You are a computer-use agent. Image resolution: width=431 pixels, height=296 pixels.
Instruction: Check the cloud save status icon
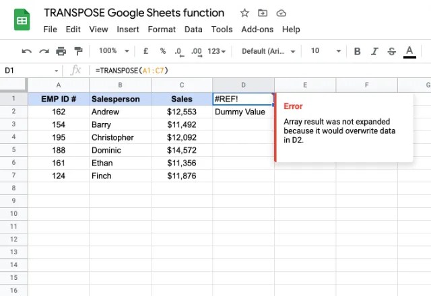[281, 13]
